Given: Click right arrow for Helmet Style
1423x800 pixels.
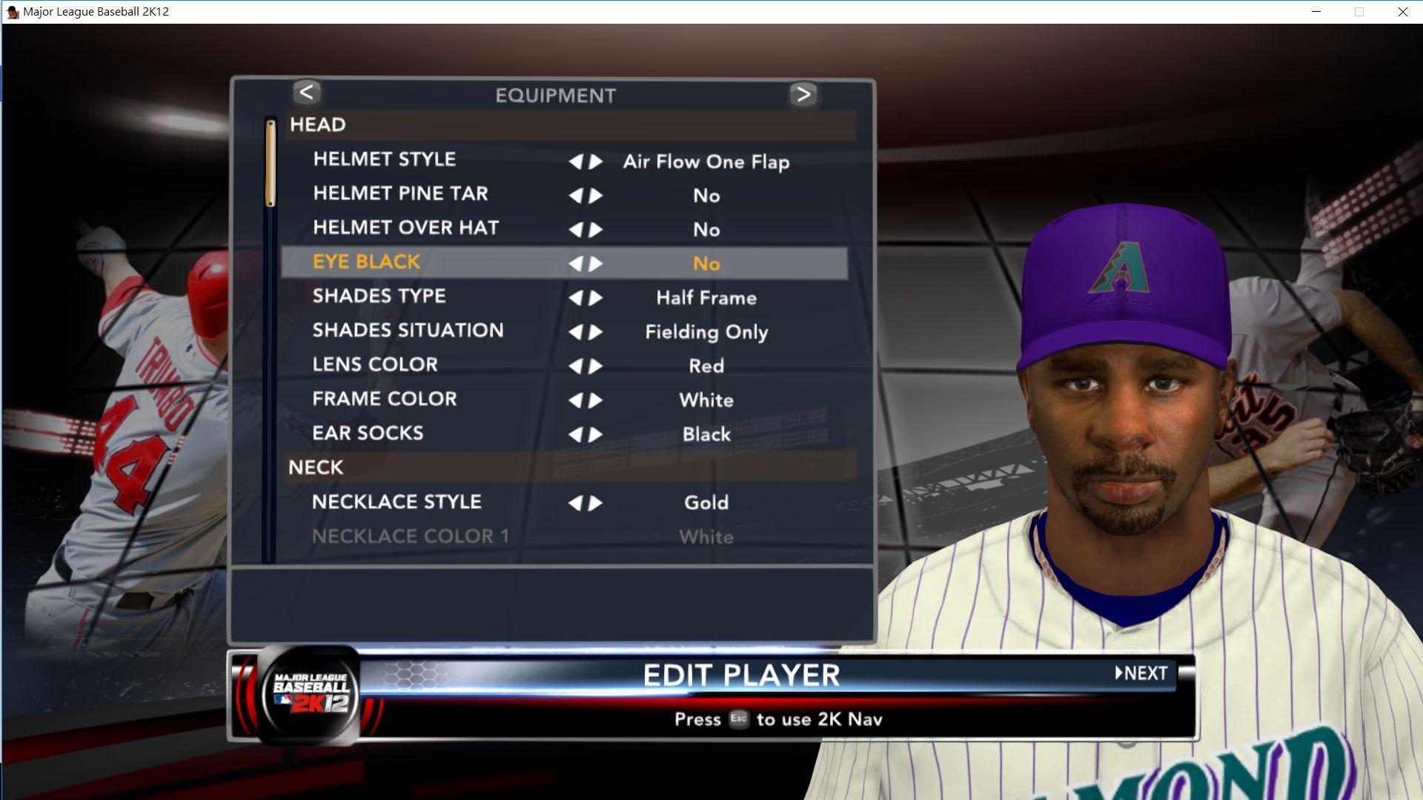Looking at the screenshot, I should (x=595, y=161).
